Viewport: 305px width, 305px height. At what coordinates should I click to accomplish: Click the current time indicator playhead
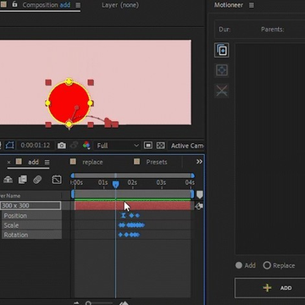[x=115, y=185]
